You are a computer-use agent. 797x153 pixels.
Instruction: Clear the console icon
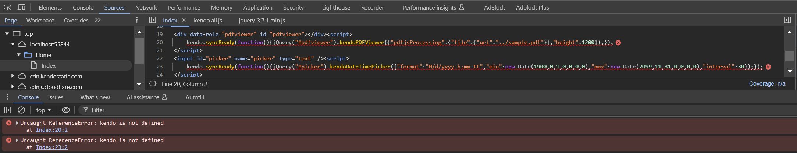[21, 110]
